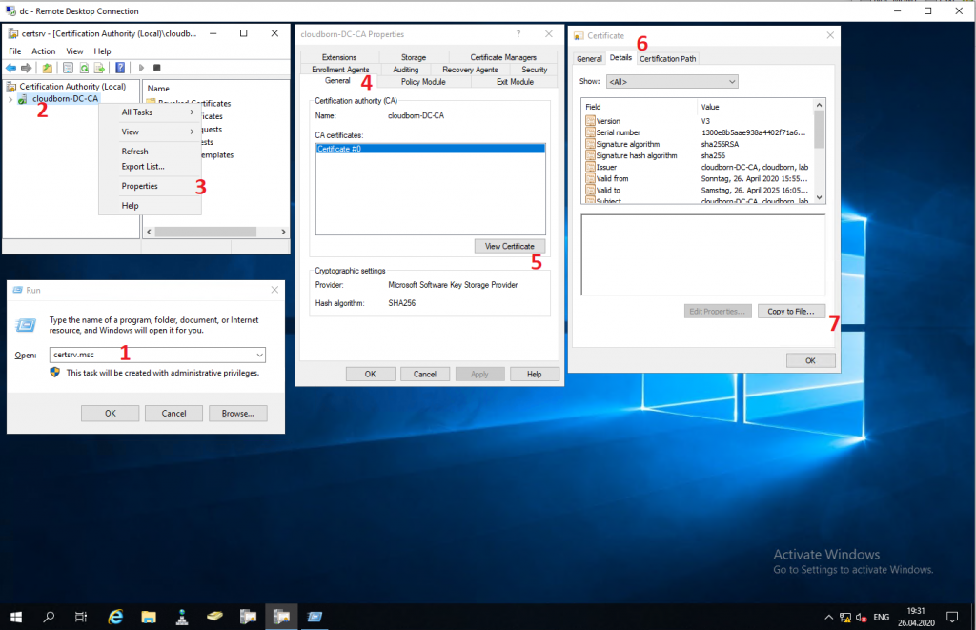Click the Refresh icon in the certsrv toolbar
This screenshot has width=976, height=630.
(x=84, y=68)
